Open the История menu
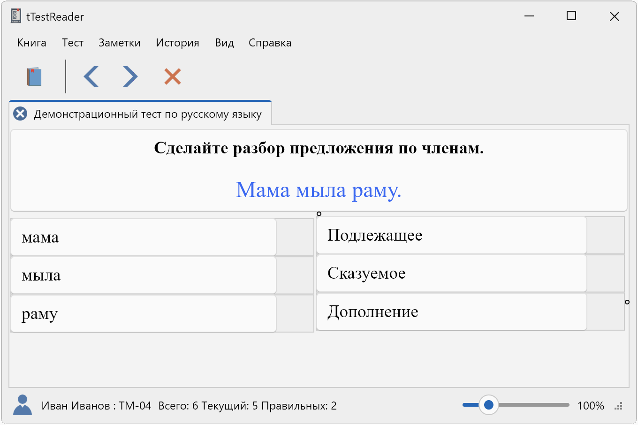 pos(177,43)
